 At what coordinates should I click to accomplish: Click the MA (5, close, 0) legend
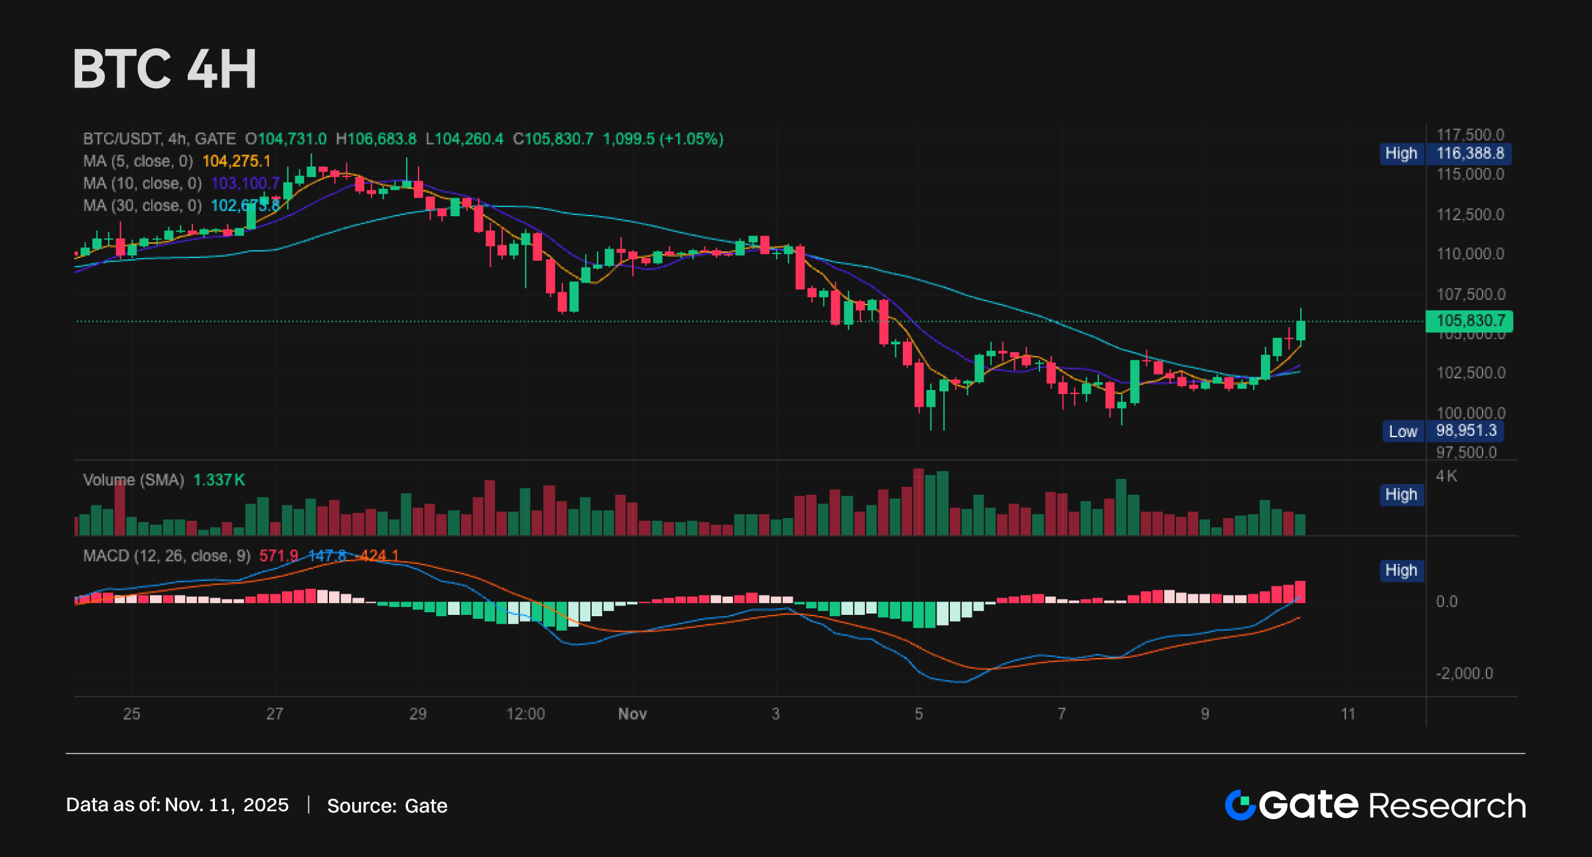[138, 161]
